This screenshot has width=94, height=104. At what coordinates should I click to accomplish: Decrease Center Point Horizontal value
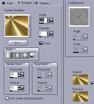pos(19,76)
